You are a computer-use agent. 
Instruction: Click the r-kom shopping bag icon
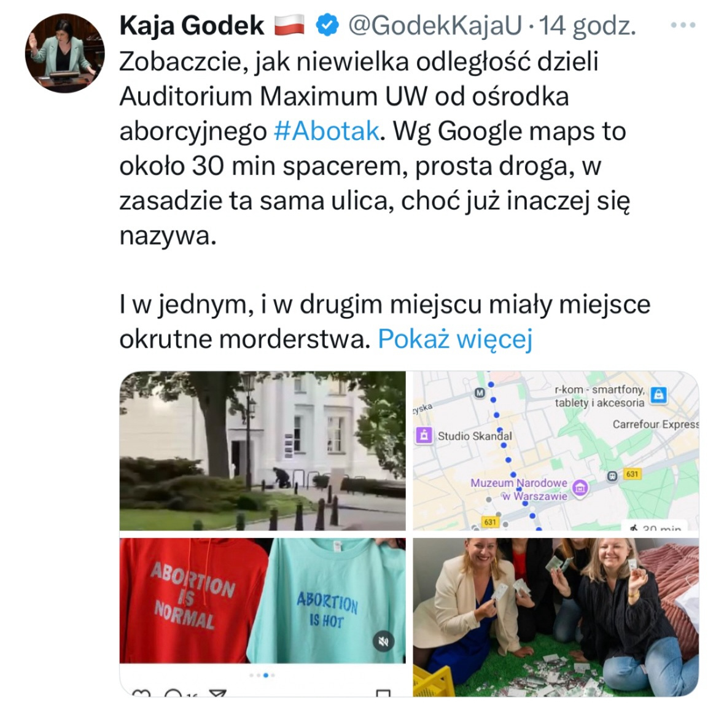(658, 395)
